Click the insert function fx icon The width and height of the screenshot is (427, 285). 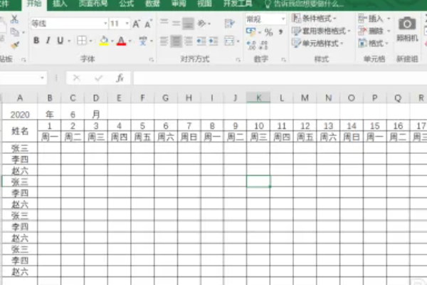[x=120, y=78]
